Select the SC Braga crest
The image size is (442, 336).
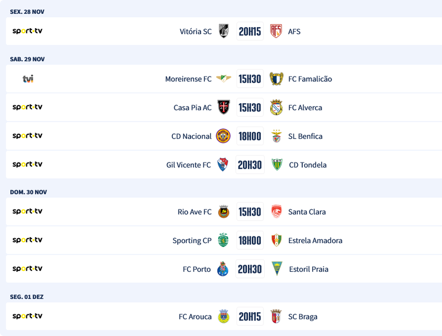(x=276, y=317)
